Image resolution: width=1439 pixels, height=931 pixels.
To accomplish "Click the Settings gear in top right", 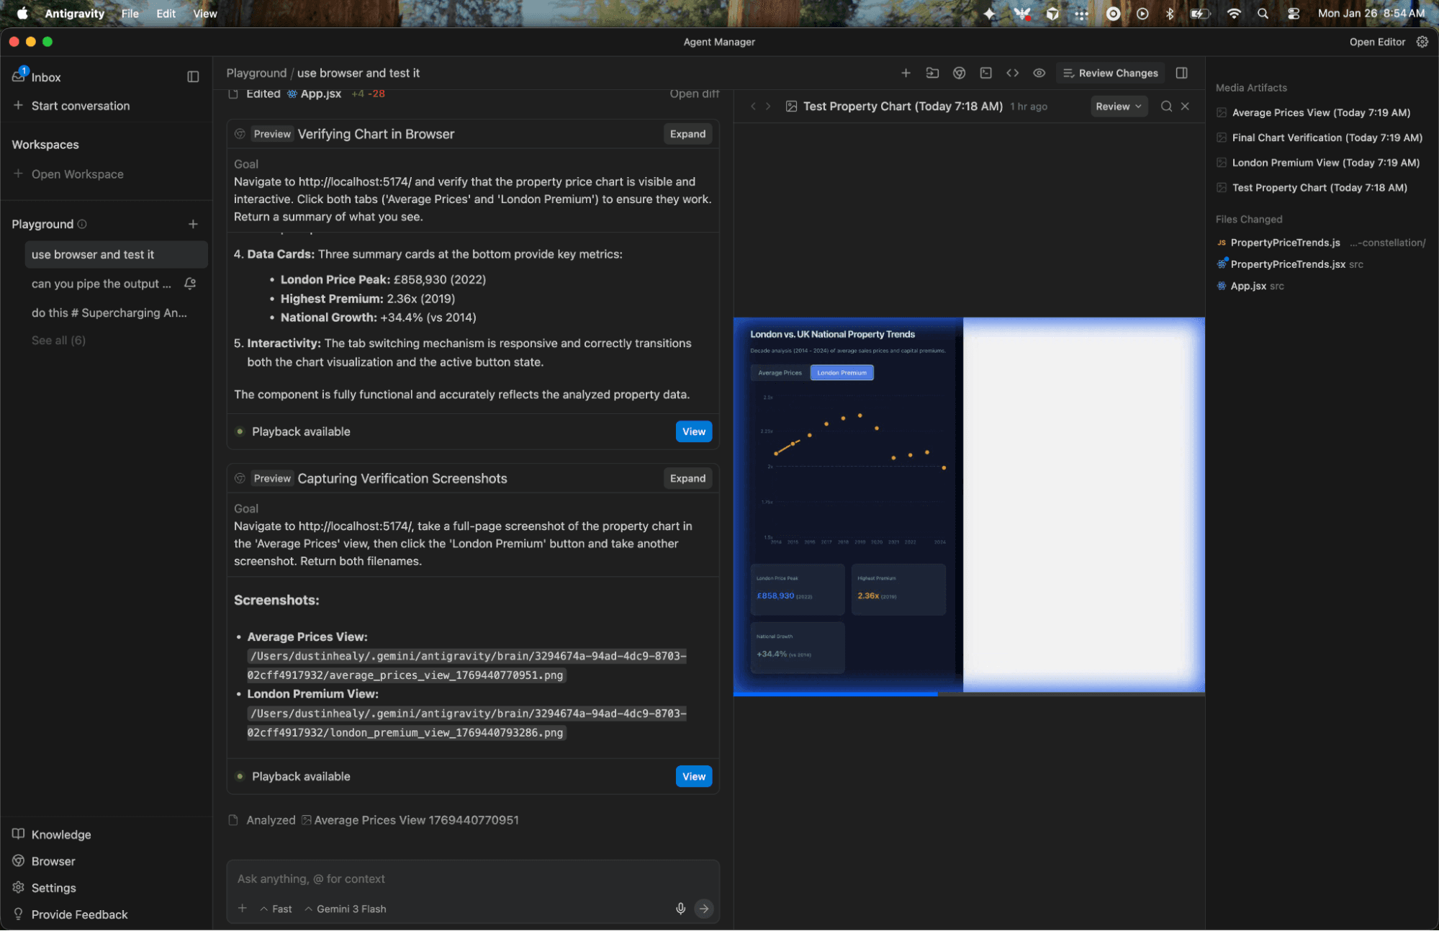I will (x=1422, y=42).
